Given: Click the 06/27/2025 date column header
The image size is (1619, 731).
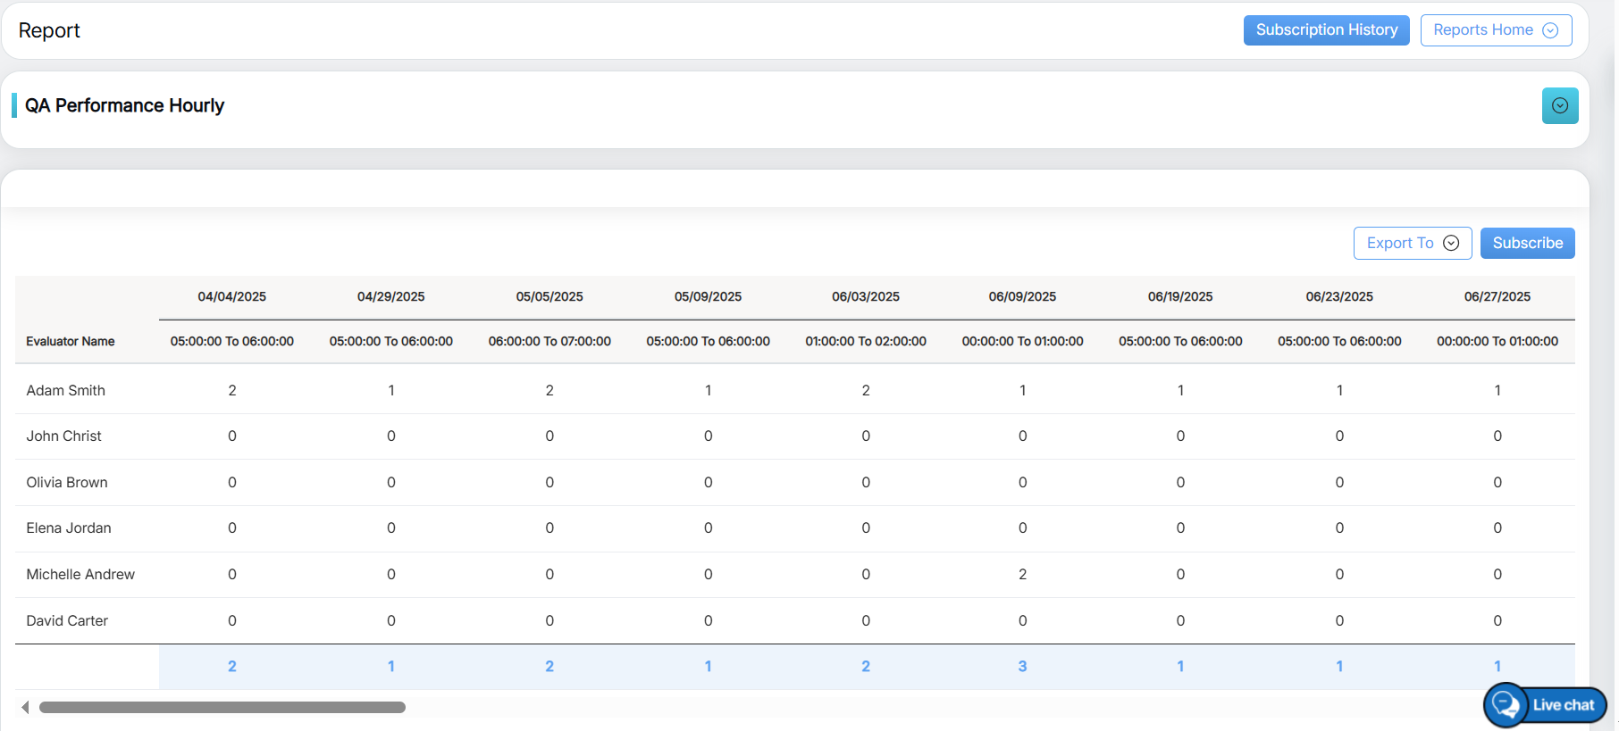Looking at the screenshot, I should pyautogui.click(x=1497, y=297).
